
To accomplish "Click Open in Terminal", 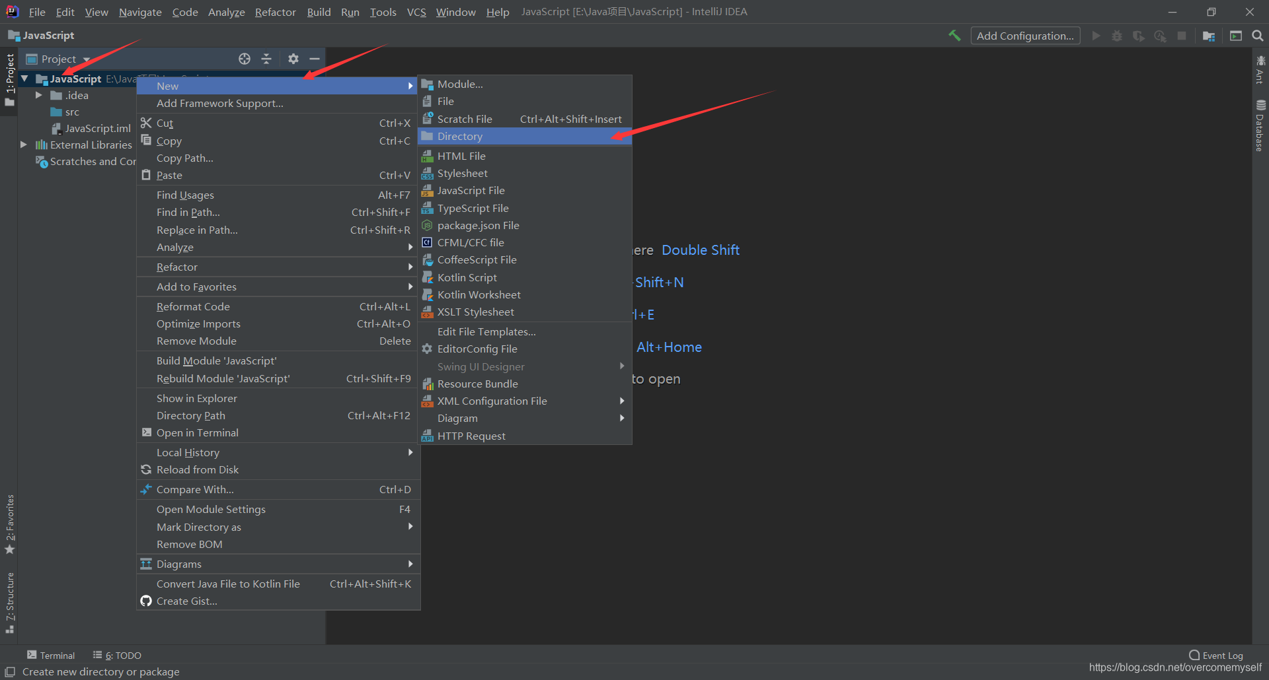I will 278,432.
